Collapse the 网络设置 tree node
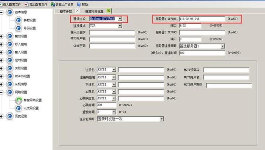 coord(1,92)
